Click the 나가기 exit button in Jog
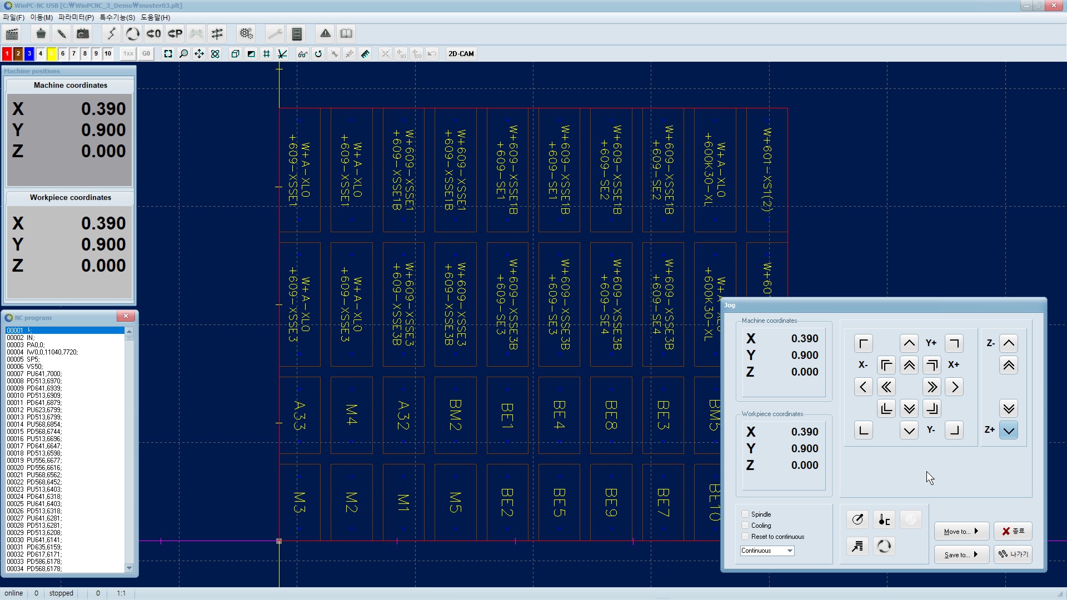1067x600 pixels. [x=1013, y=554]
